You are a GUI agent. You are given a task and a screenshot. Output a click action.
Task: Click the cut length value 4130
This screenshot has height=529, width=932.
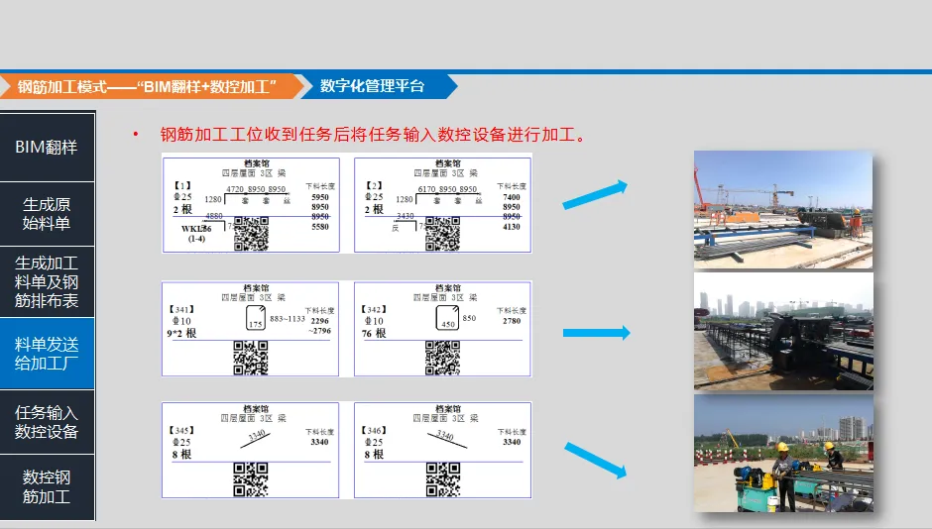pos(512,227)
